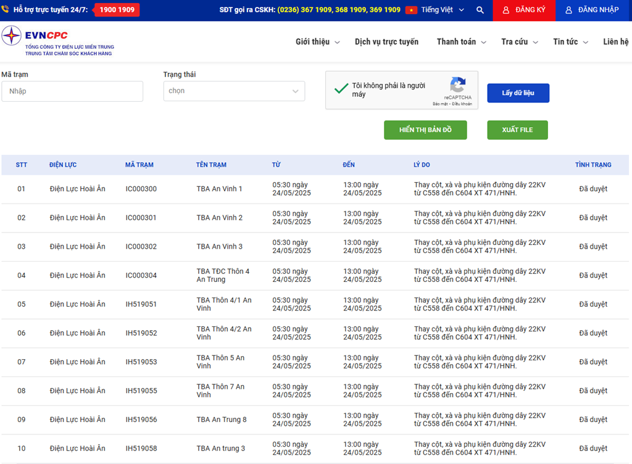Click the phone icon beside support hotline
This screenshot has width=632, height=464.
tap(6, 10)
